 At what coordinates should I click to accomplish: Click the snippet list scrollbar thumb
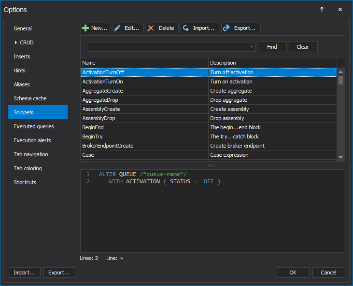pos(341,80)
